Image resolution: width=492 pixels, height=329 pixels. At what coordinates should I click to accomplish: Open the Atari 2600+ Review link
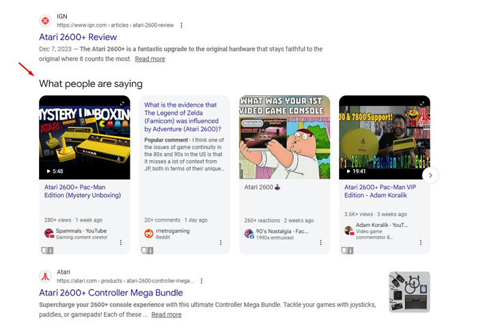78,37
